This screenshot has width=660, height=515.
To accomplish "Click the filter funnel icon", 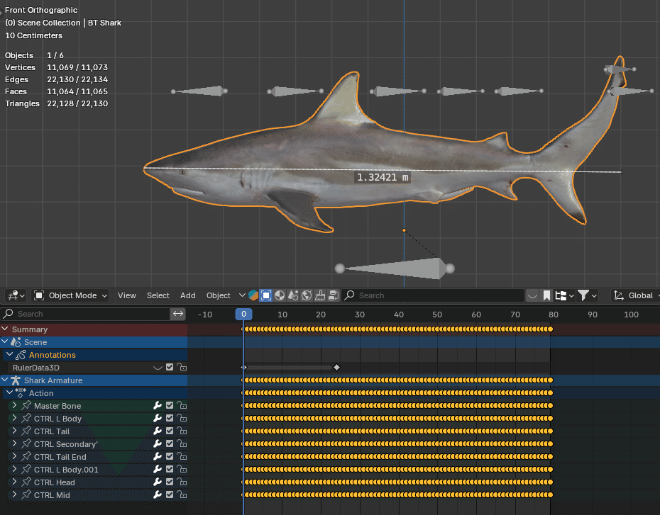I will point(583,295).
